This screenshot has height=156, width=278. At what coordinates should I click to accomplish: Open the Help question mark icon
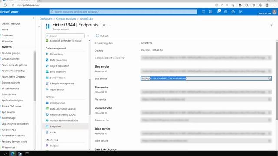[x=233, y=12]
